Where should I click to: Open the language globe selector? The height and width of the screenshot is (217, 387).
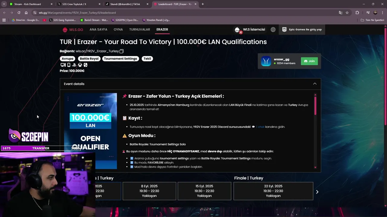[273, 30]
